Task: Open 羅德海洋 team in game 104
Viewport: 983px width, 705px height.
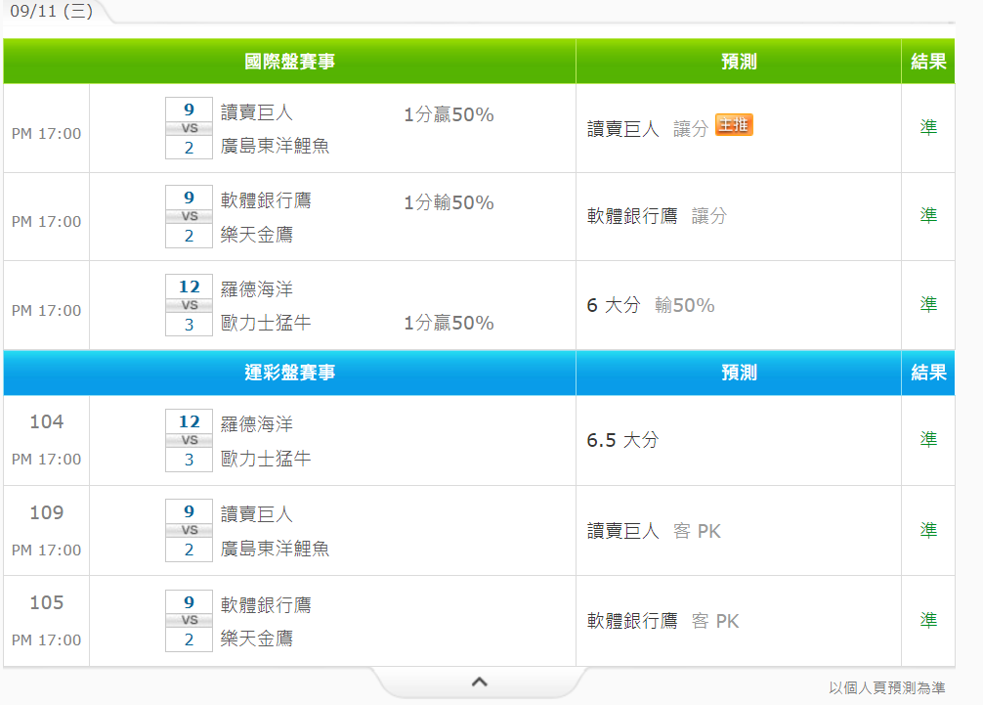Action: 256,424
